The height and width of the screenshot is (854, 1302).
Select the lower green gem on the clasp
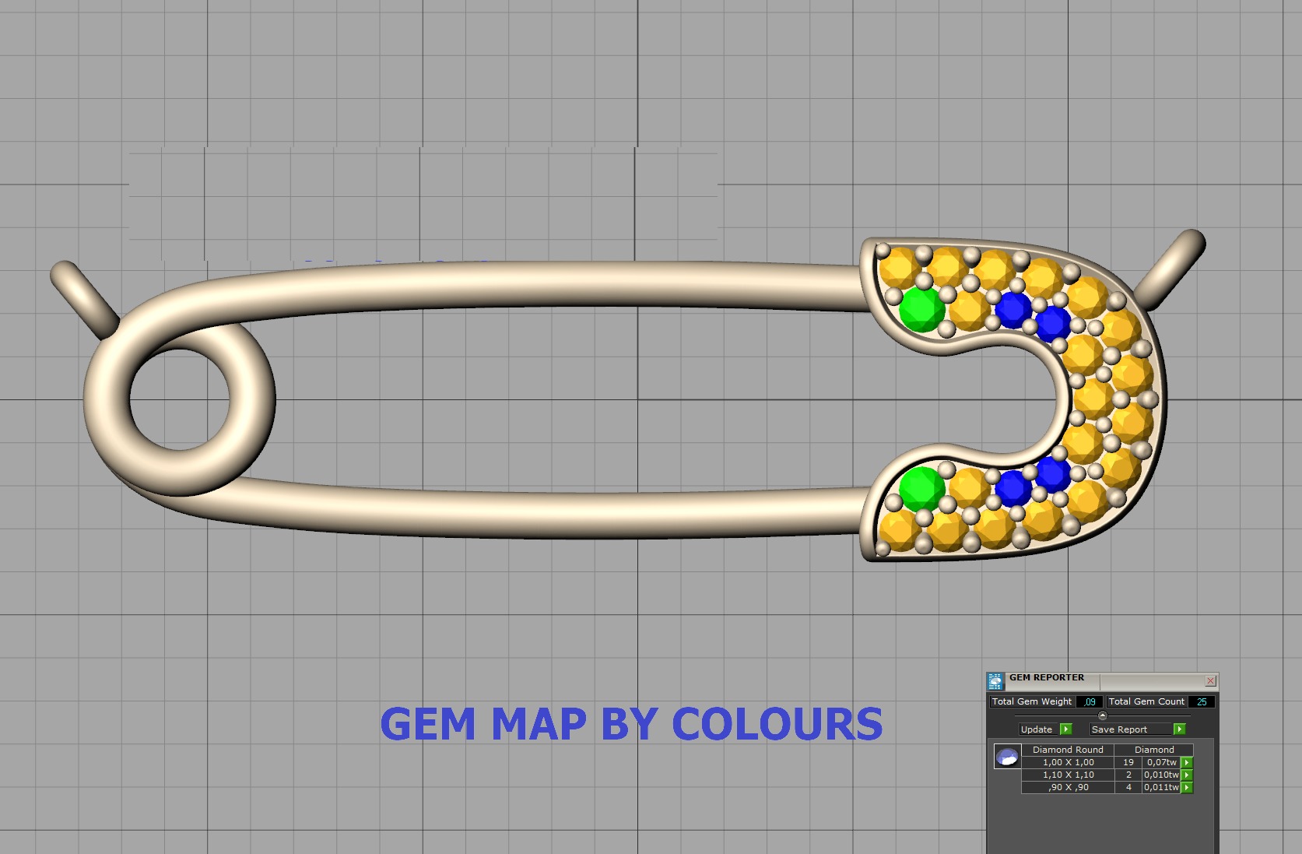point(922,488)
